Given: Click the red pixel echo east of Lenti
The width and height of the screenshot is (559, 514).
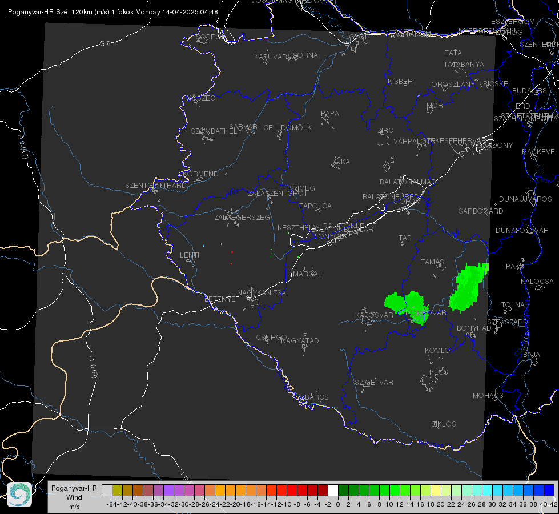Looking at the screenshot, I should point(232,252).
